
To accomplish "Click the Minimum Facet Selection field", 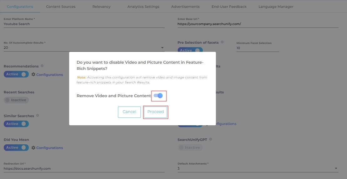I will point(258,48).
